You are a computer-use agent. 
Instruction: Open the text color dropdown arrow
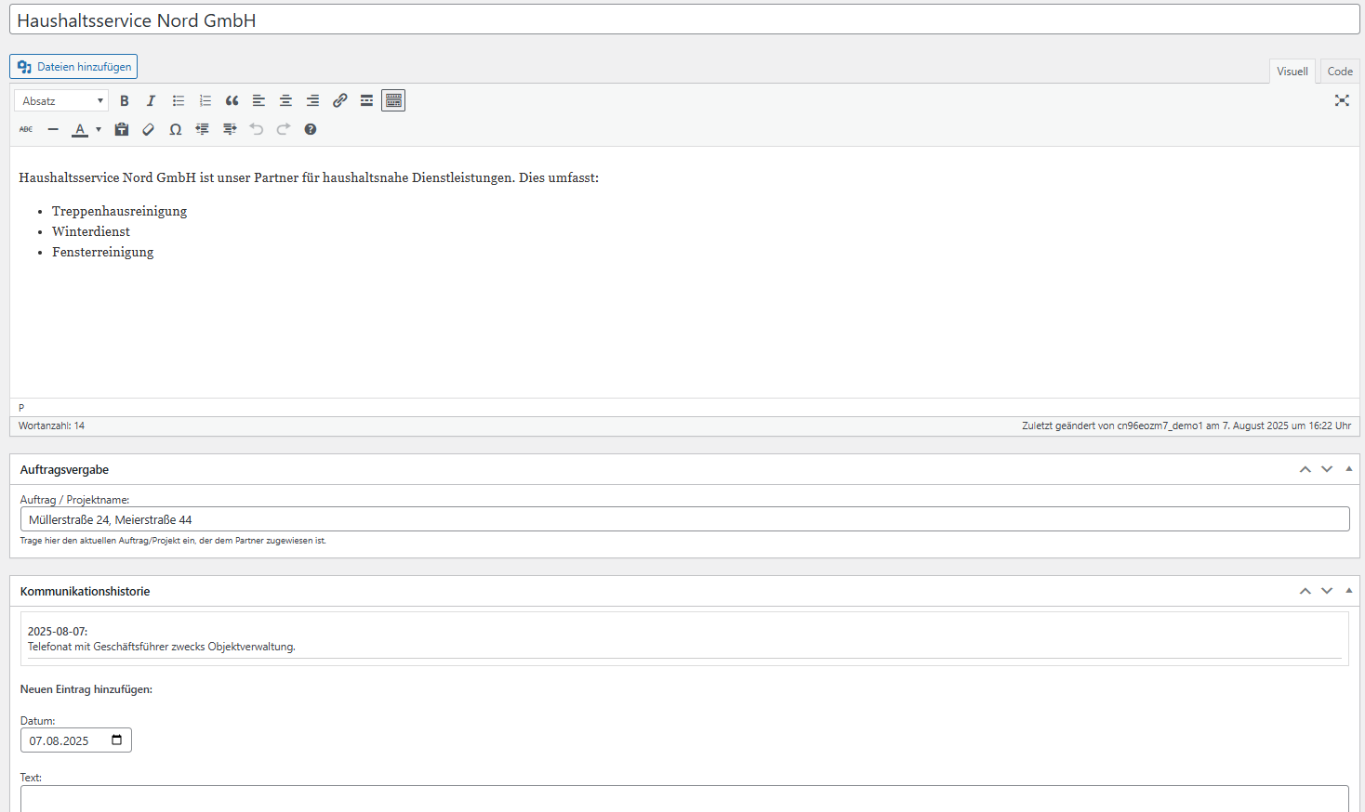(99, 129)
